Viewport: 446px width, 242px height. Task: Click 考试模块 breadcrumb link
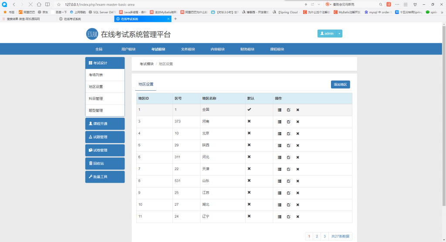(146, 64)
